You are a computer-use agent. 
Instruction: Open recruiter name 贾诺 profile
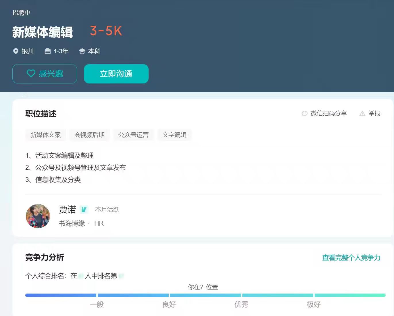[x=67, y=210]
